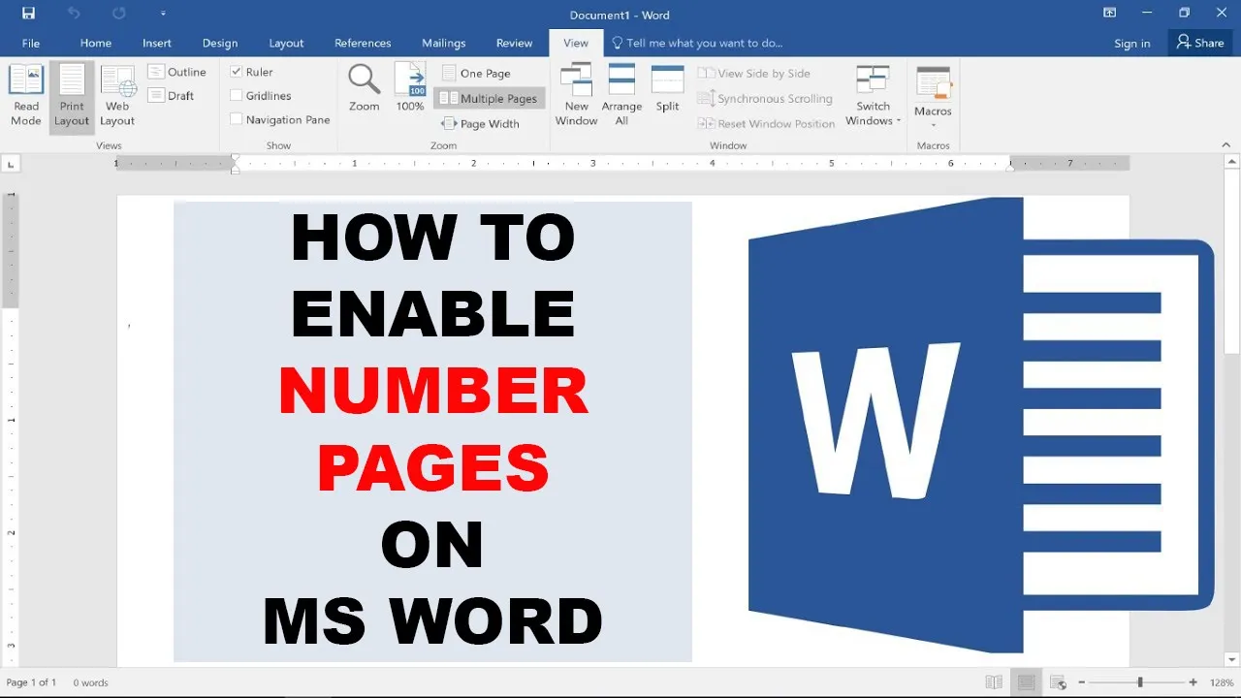
Task: Open the Design tab
Action: [x=220, y=43]
